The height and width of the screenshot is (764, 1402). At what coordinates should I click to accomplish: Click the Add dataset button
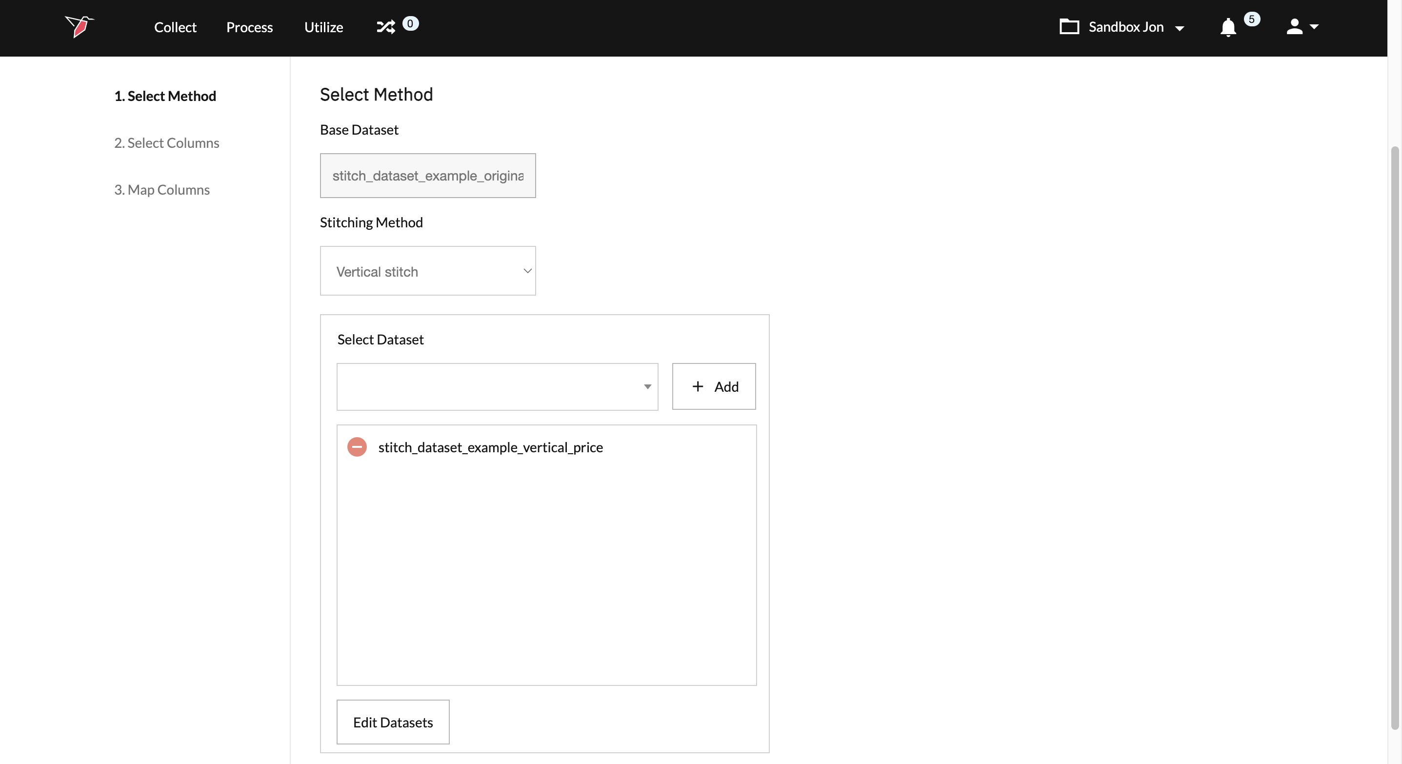[714, 386]
